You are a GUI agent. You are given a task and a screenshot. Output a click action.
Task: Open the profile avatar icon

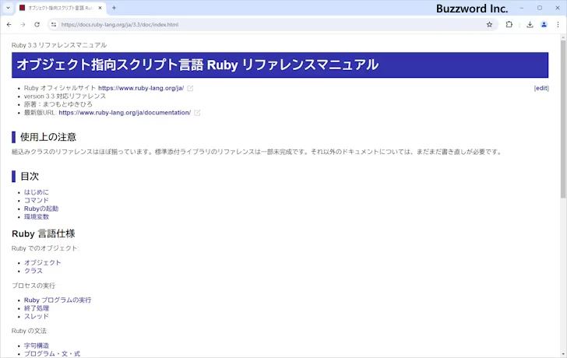click(544, 25)
